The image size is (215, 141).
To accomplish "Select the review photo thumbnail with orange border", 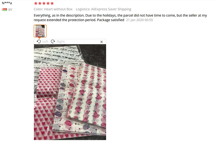I will [40, 31].
